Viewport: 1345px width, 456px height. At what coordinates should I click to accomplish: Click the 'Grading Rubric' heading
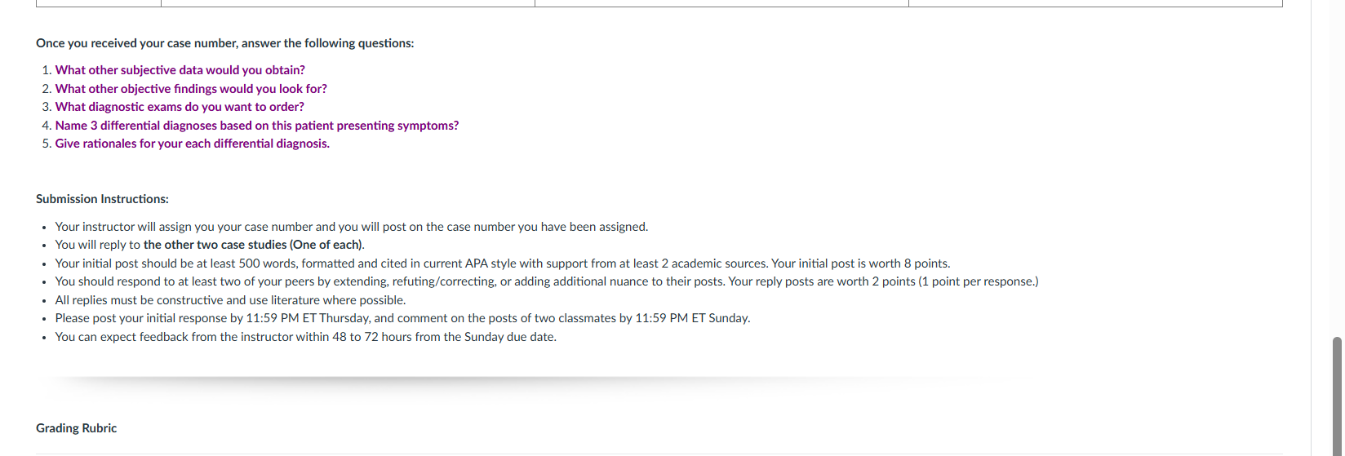(76, 428)
